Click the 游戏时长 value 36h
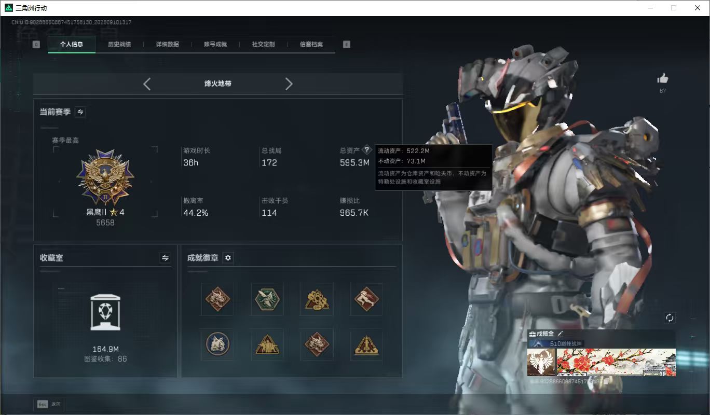The width and height of the screenshot is (710, 415). 191,163
